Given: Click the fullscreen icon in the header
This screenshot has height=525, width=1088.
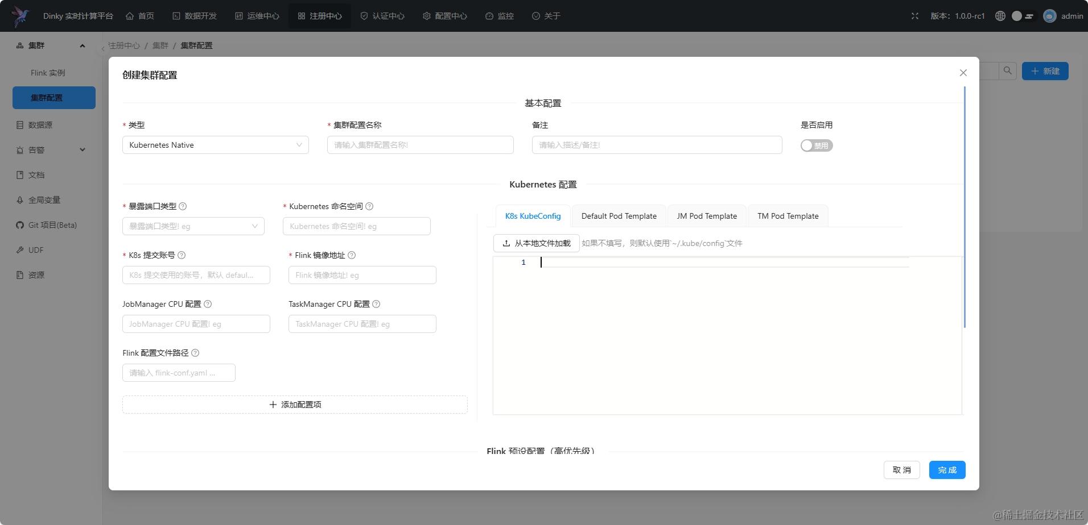Looking at the screenshot, I should coord(915,16).
